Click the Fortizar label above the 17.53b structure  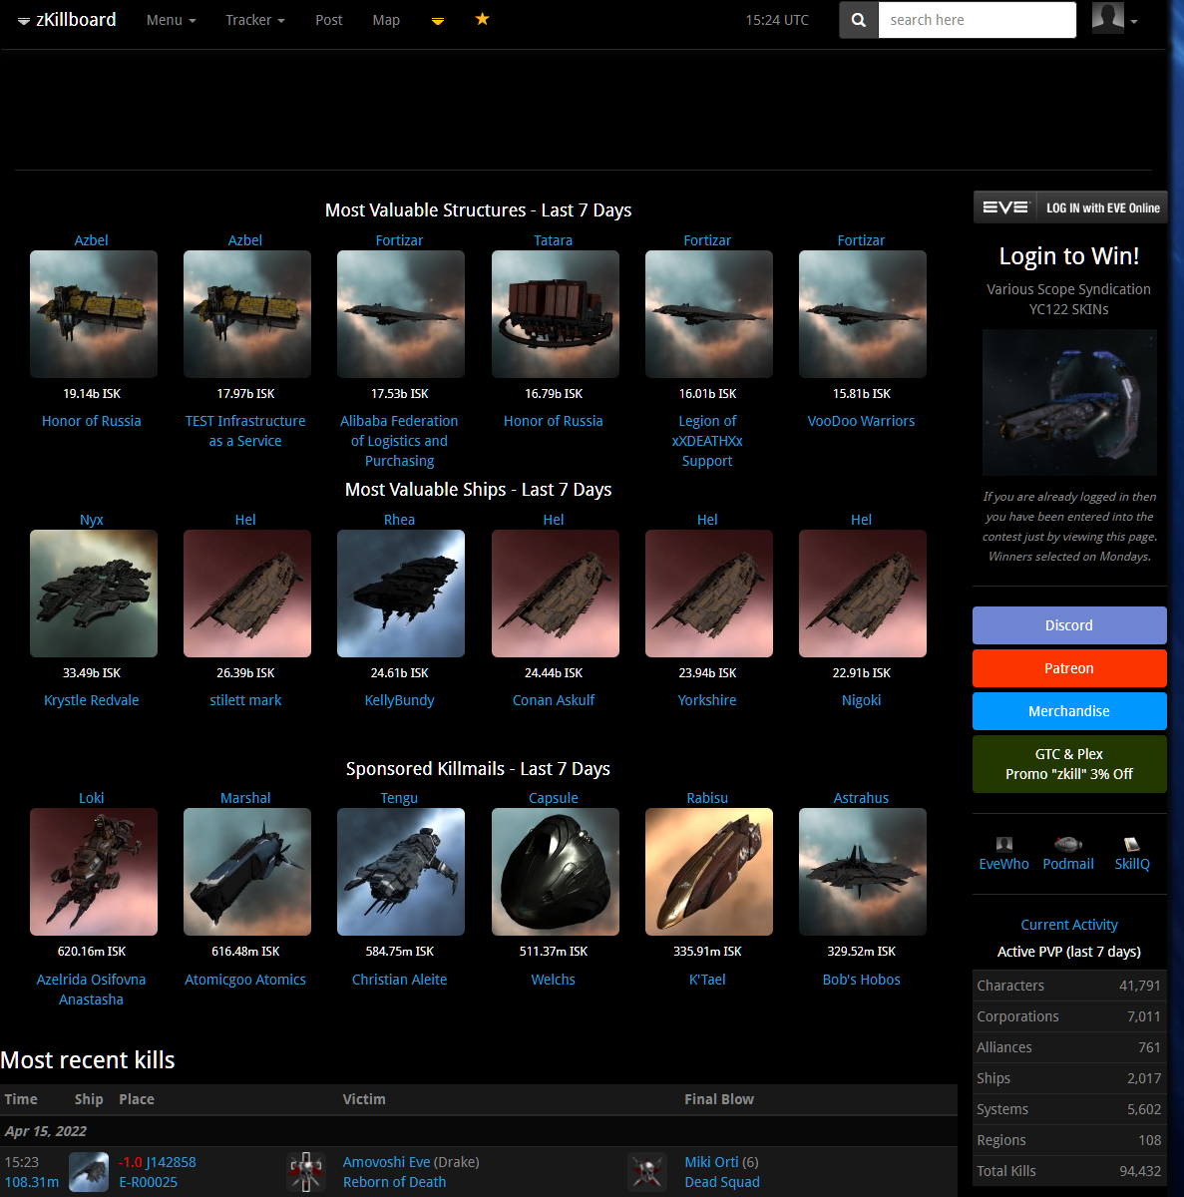coord(399,240)
